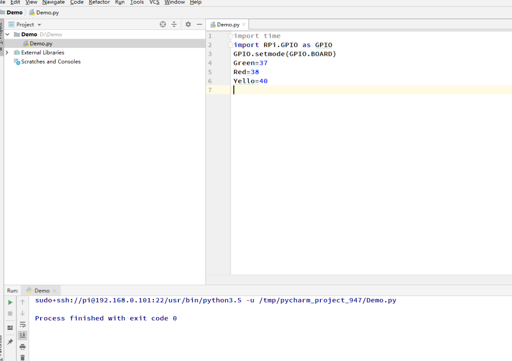Open the Run menu

pos(120,2)
